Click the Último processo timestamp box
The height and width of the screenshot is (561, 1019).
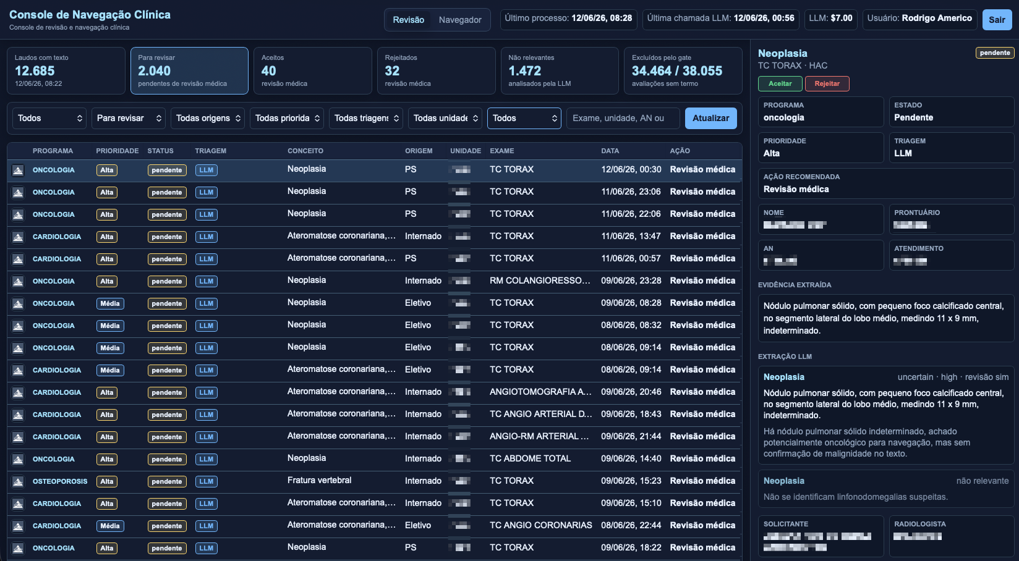[x=568, y=20]
